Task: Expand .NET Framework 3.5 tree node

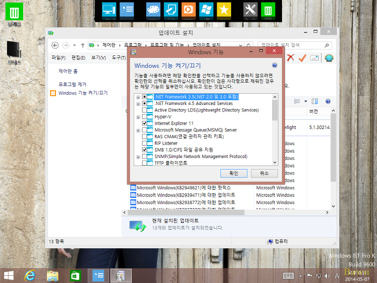Action: [x=138, y=97]
